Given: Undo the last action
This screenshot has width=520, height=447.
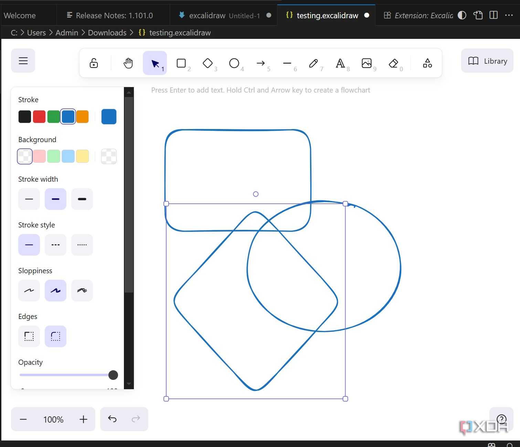Looking at the screenshot, I should click(x=112, y=419).
